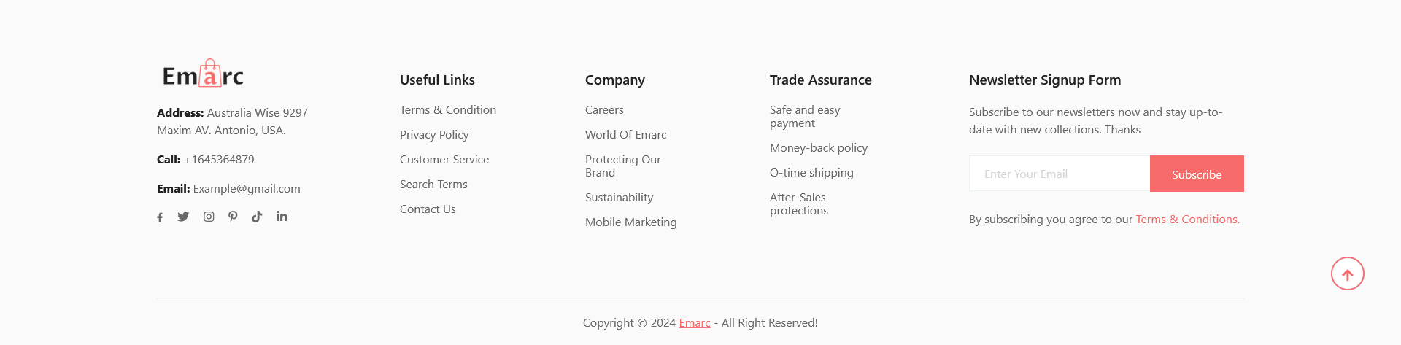Click the back-to-top arrow button
This screenshot has height=345, width=1401.
[x=1347, y=274]
